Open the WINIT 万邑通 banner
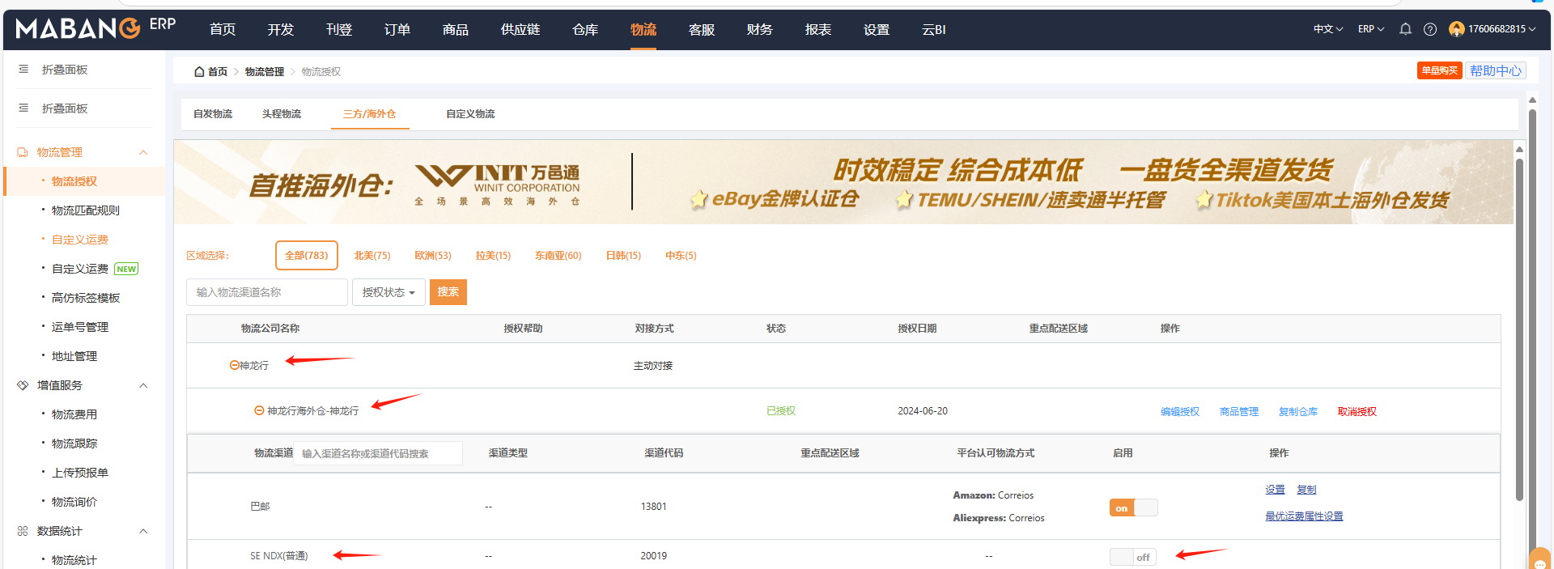The image size is (1554, 569). click(843, 182)
